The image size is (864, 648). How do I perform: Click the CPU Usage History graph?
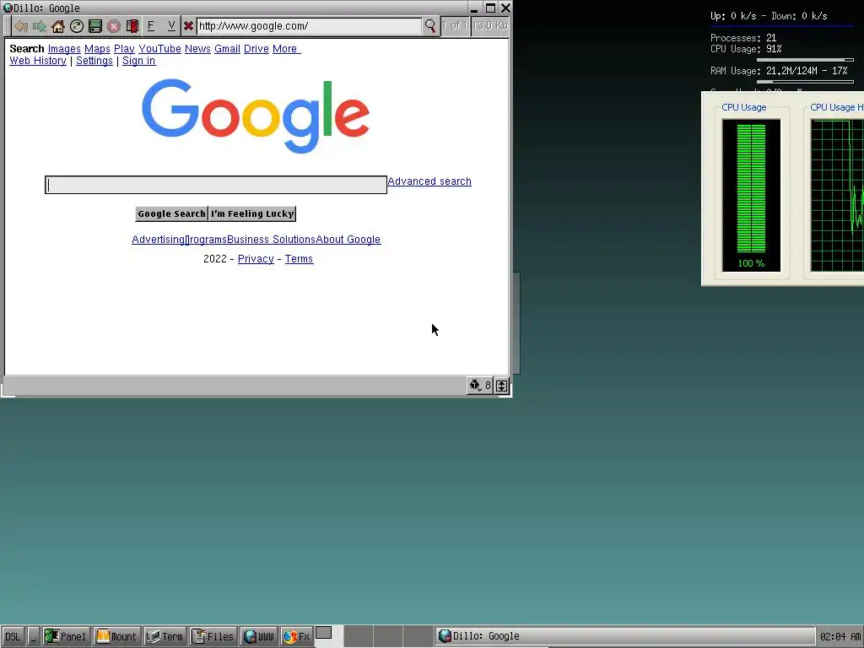pos(837,196)
